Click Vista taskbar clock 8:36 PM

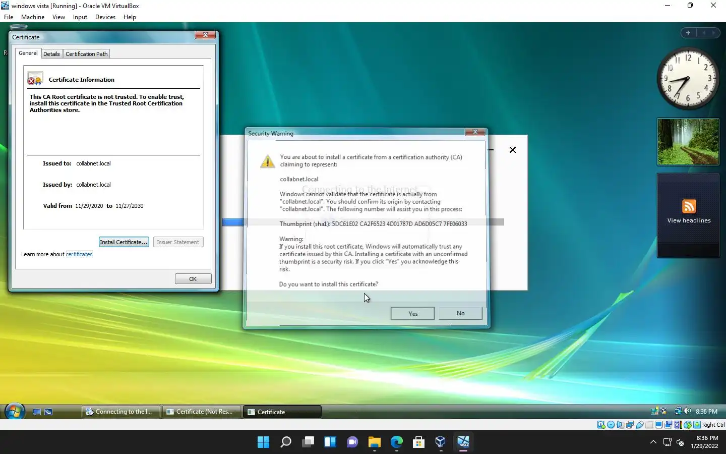706,411
